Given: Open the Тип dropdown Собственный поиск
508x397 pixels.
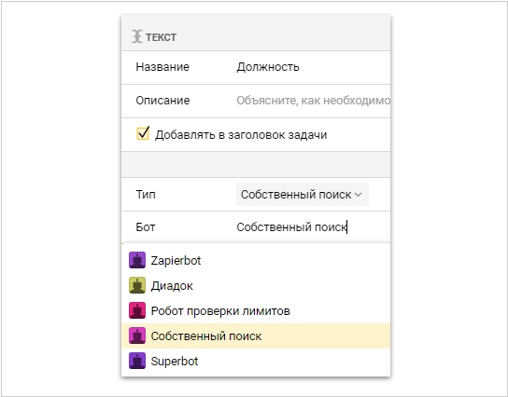Looking at the screenshot, I should [x=303, y=194].
